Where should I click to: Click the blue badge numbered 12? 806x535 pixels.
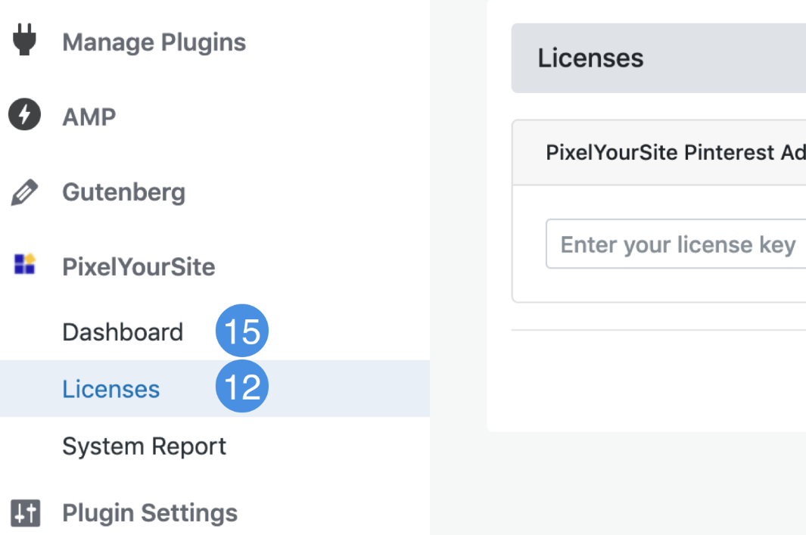(x=242, y=388)
